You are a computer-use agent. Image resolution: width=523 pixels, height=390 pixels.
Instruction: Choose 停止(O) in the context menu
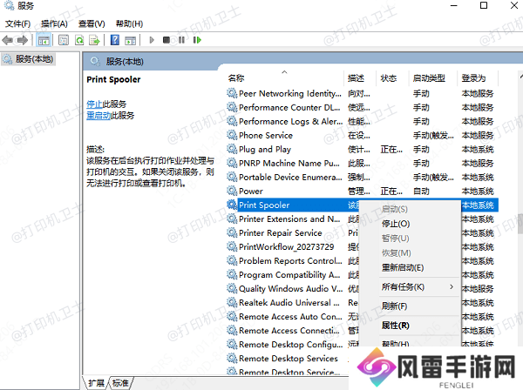pyautogui.click(x=396, y=224)
